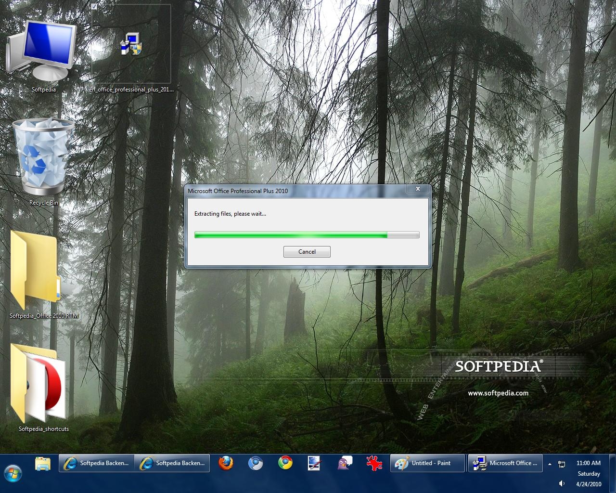Launch Firefox from the taskbar
Viewport: 616px width, 493px height.
click(226, 463)
